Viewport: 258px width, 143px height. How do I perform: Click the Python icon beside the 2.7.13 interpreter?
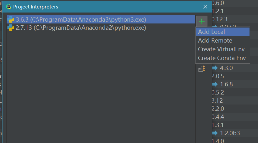(11, 28)
